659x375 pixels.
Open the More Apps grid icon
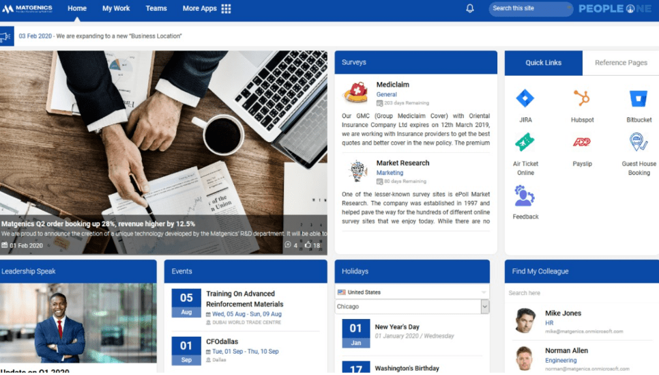point(226,8)
